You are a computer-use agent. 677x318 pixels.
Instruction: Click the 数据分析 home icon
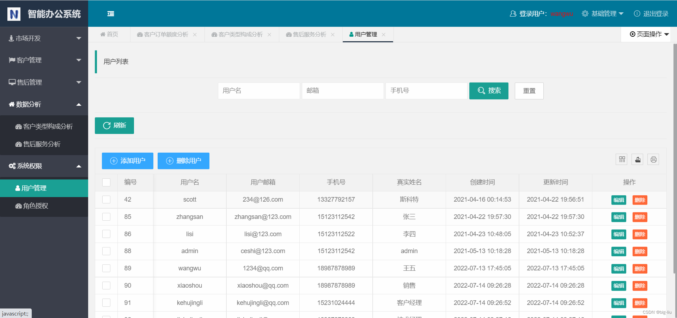tap(12, 104)
